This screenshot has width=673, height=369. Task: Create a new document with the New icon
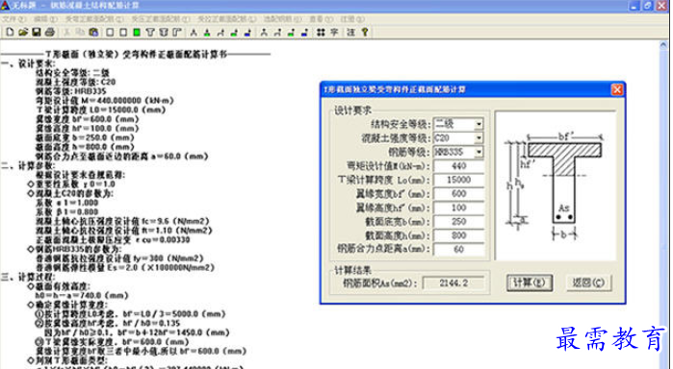pos(10,32)
